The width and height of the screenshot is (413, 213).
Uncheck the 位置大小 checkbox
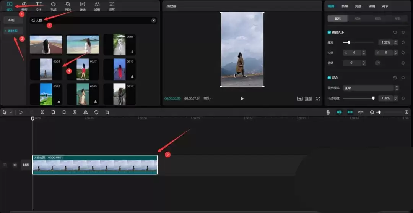[329, 32]
